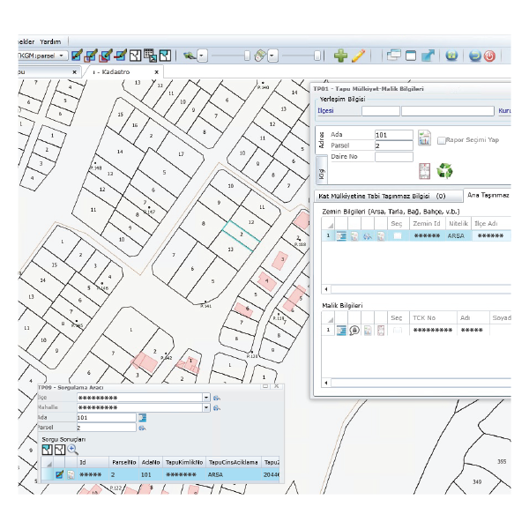Open the dropdown arrow beside the map layer icon
Image resolution: width=529 pixels, height=529 pixels.
[272, 56]
